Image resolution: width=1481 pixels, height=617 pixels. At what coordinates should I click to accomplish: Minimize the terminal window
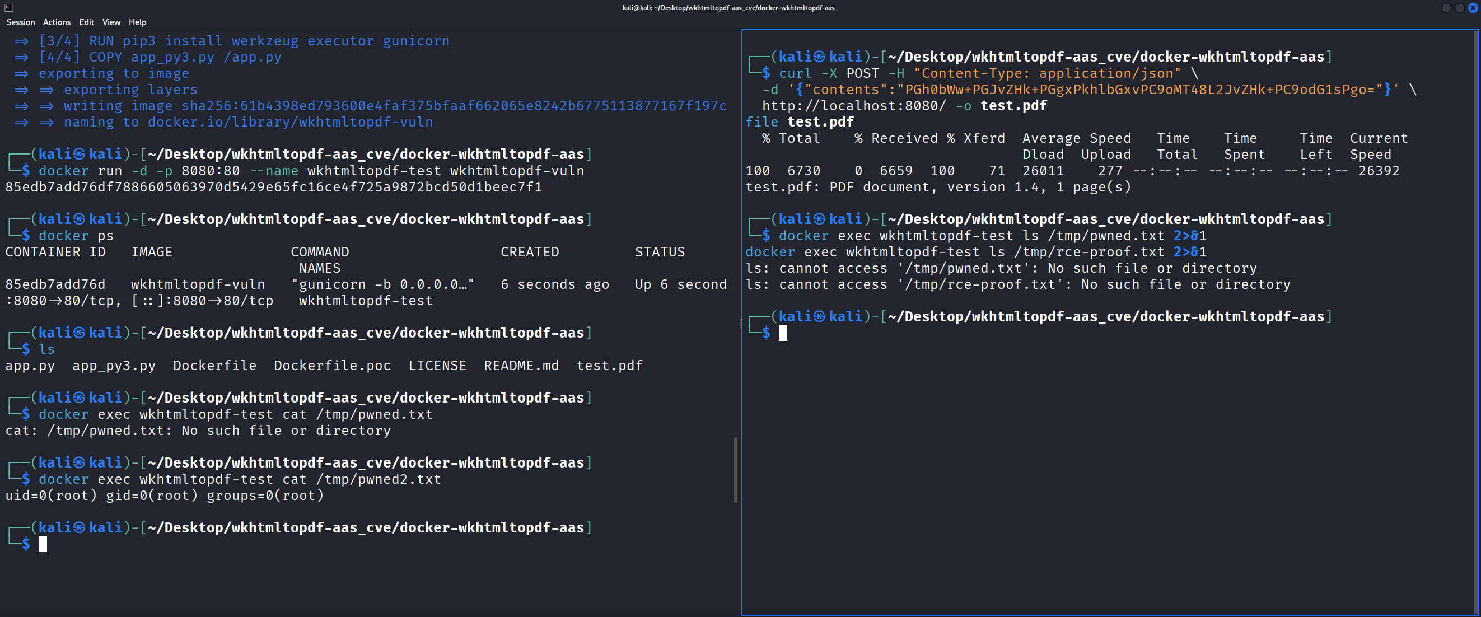(x=1446, y=7)
